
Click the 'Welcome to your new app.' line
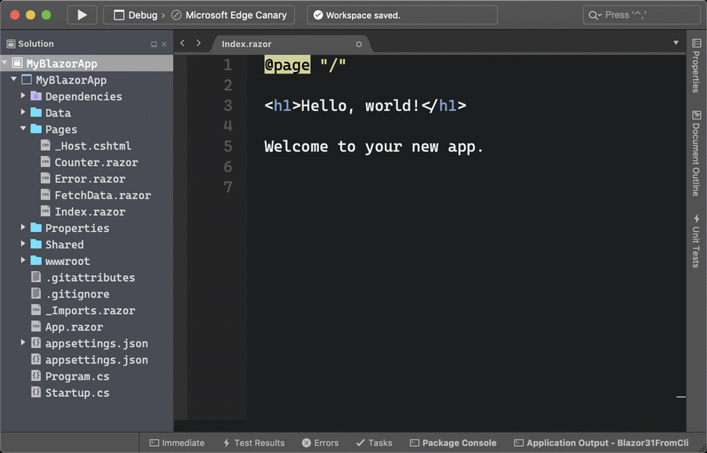(374, 147)
